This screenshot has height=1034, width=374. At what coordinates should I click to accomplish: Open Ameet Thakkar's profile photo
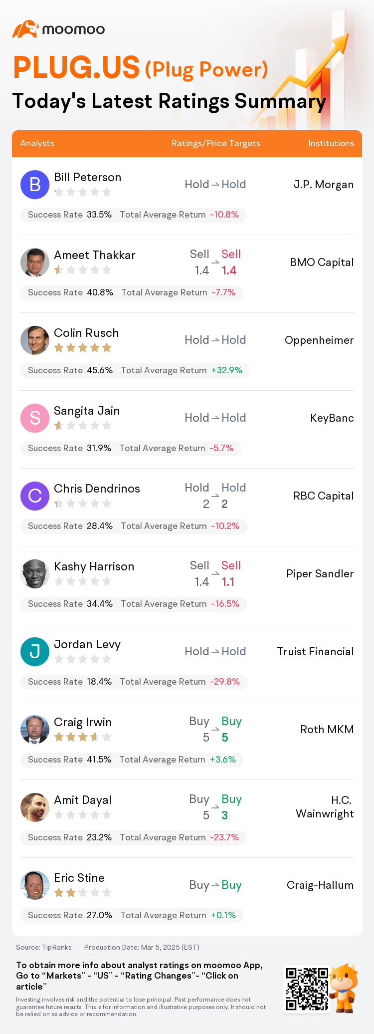point(35,262)
